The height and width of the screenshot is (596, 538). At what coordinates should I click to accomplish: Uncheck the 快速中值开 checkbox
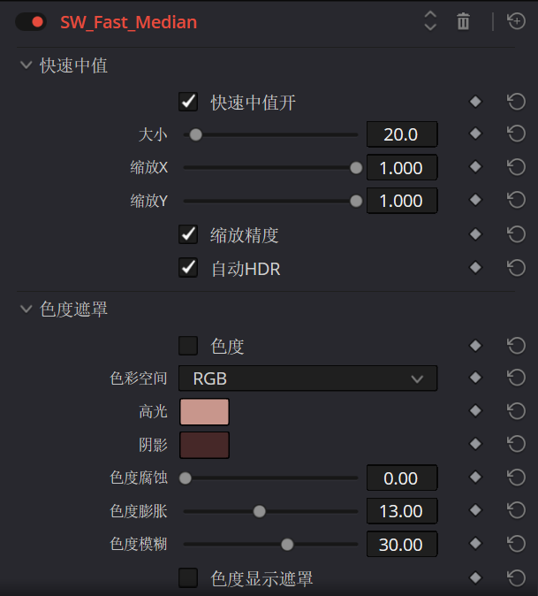[188, 102]
